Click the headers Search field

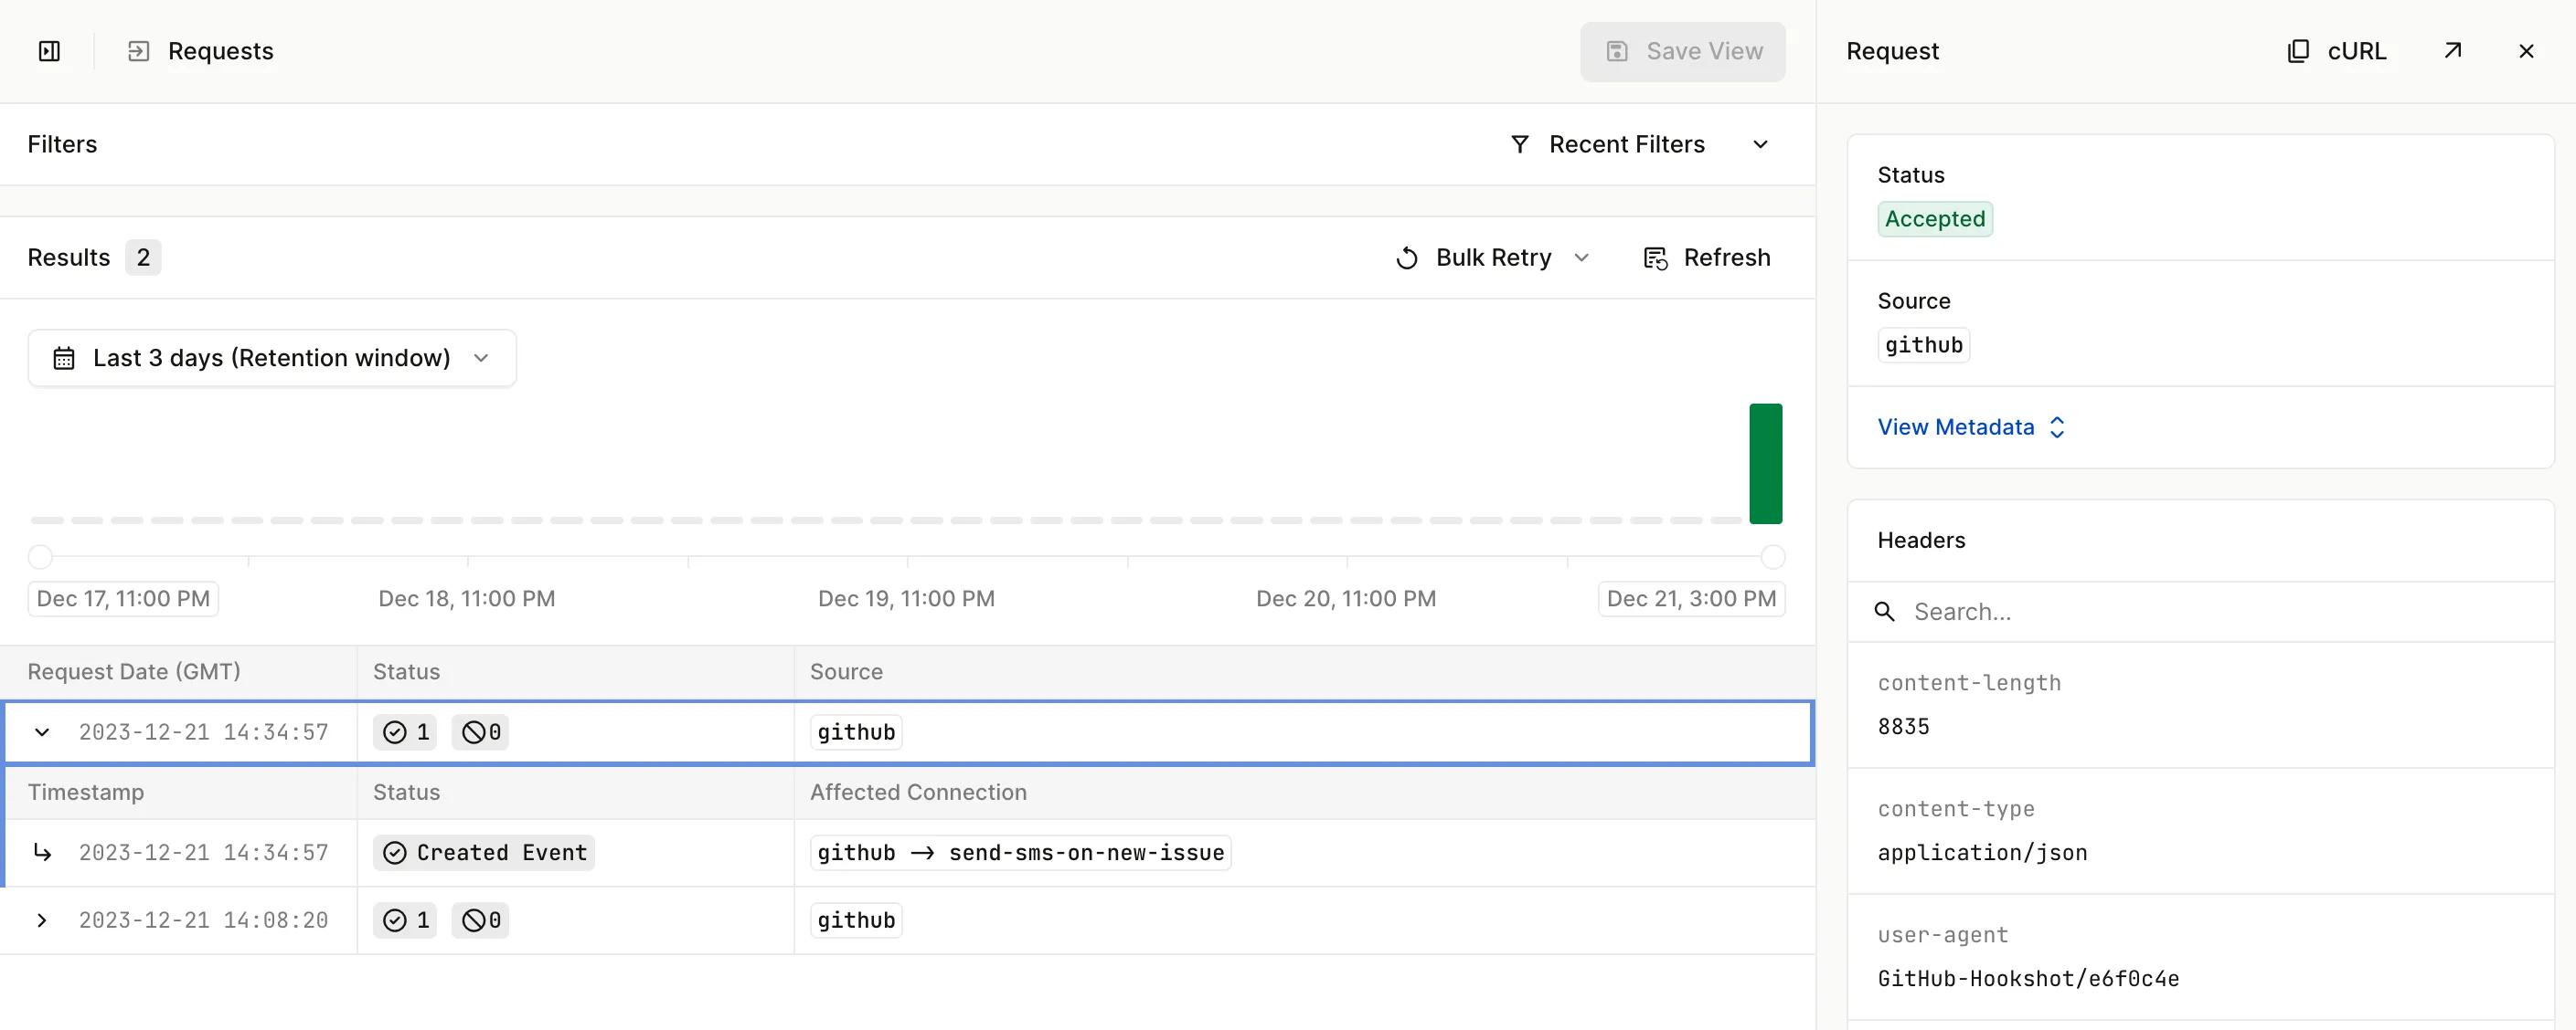(2200, 612)
